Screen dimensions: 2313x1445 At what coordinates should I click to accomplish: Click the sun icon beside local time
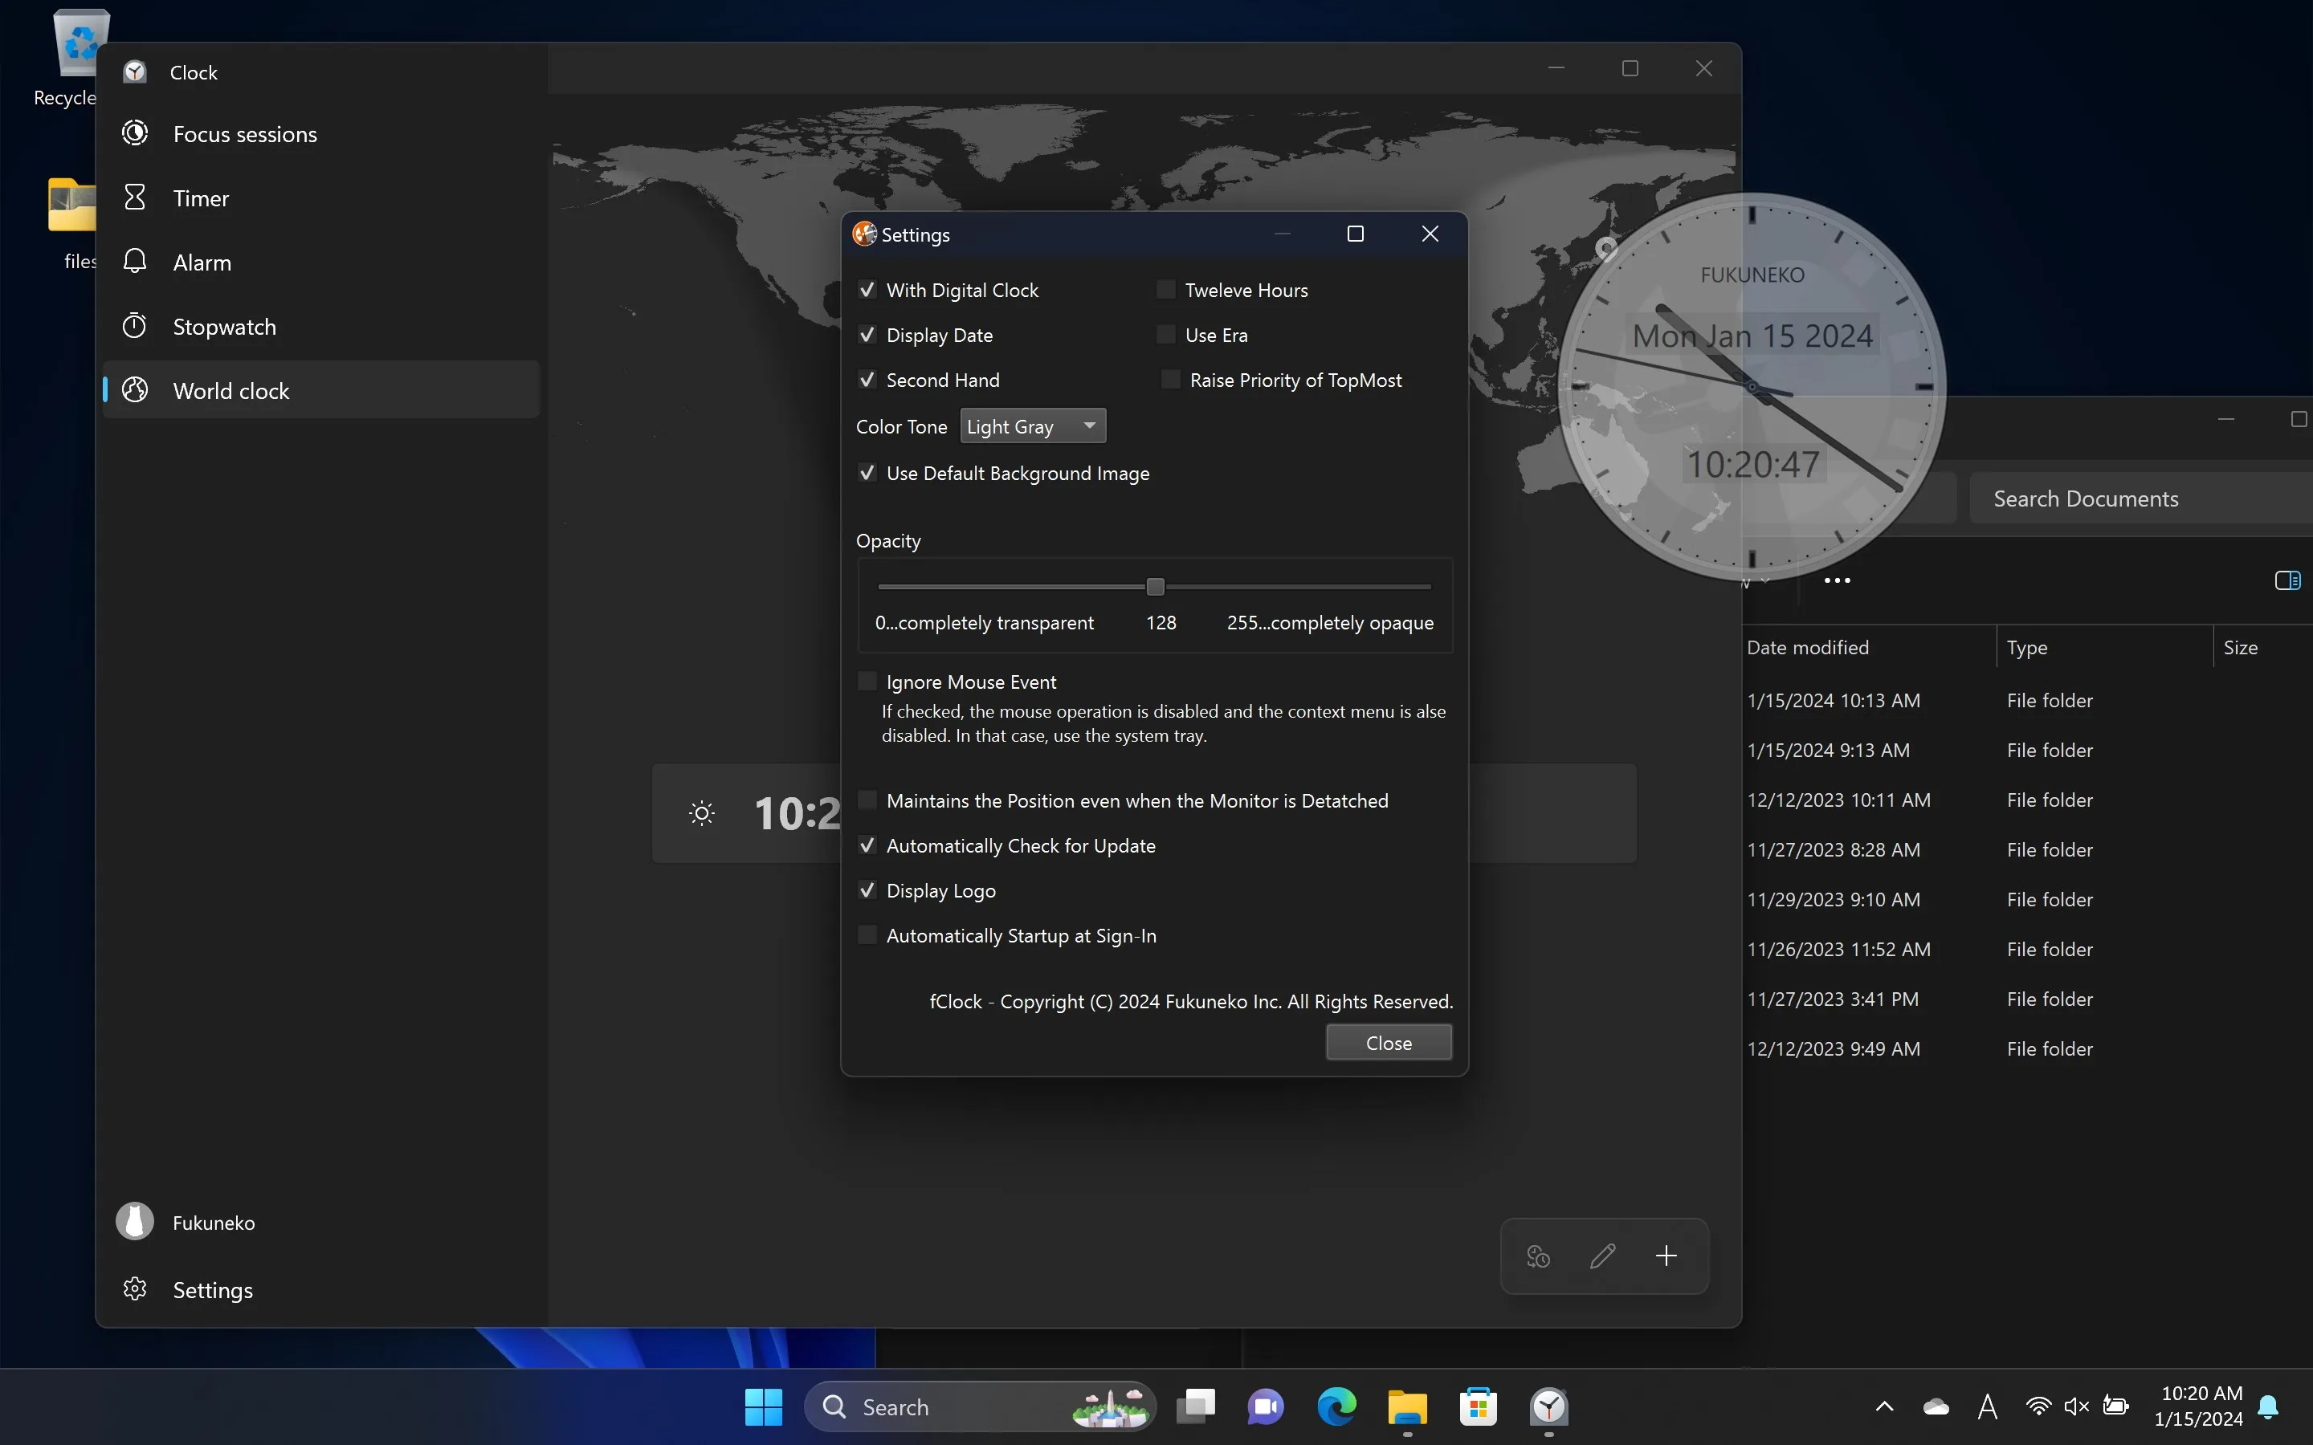pos(702,813)
